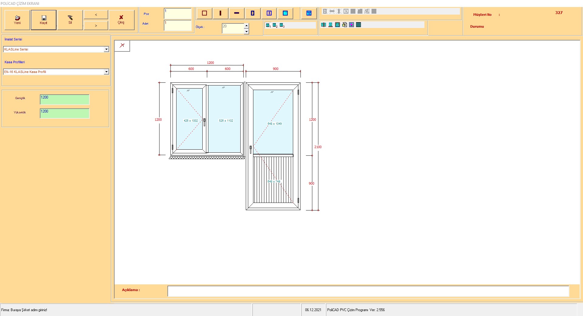This screenshot has width=583, height=316.
Task: Select the vertical divider bar tool
Action: 221,13
